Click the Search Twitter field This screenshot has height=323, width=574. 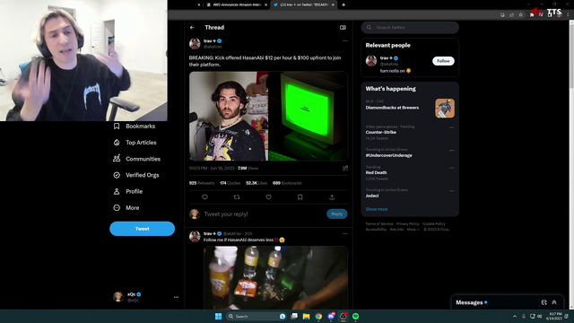(x=410, y=28)
